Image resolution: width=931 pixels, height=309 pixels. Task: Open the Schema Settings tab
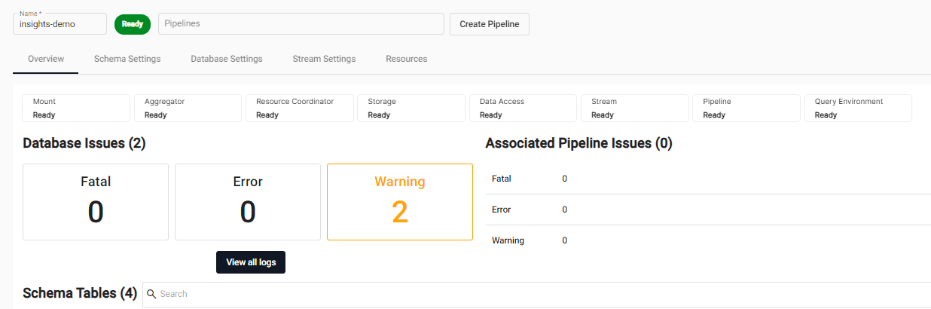coord(127,59)
